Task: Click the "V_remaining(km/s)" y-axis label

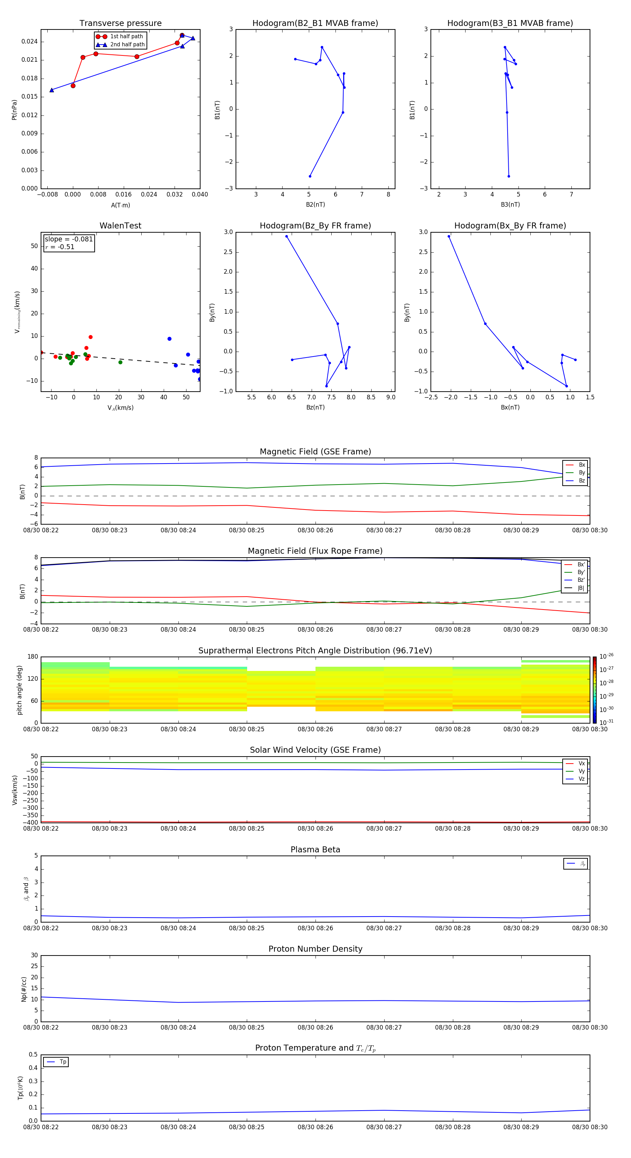Action: pyautogui.click(x=17, y=312)
